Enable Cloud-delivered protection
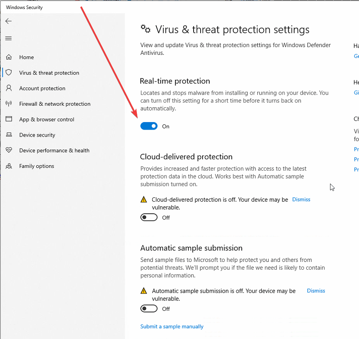Image resolution: width=359 pixels, height=339 pixels. pos(149,217)
